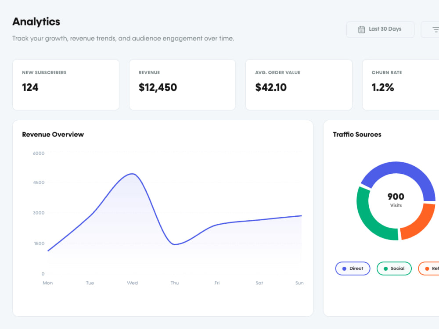Viewport: 439px width, 329px height.
Task: Select the Revenue $12,450 card
Action: [182, 85]
